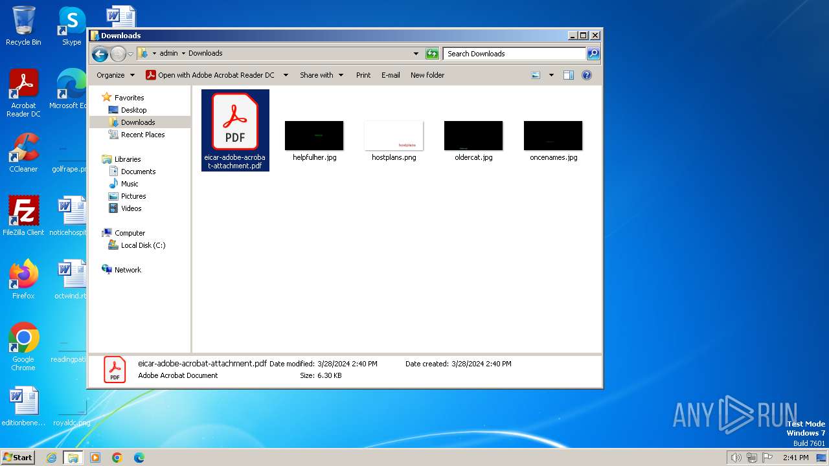Select Network in the navigation pane
Image resolution: width=829 pixels, height=466 pixels.
128,270
